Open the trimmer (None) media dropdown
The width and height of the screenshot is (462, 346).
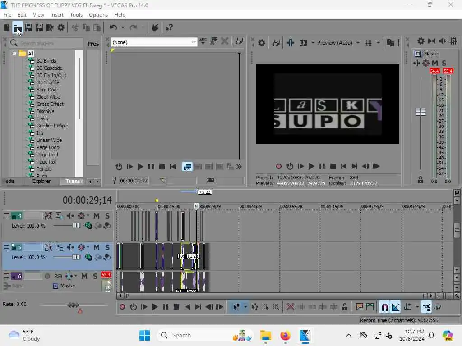(193, 42)
